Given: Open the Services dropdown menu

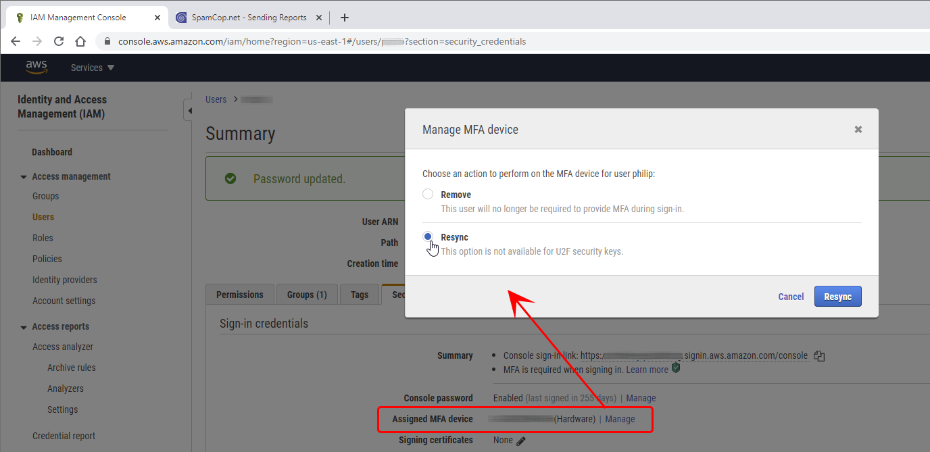Looking at the screenshot, I should [x=93, y=68].
